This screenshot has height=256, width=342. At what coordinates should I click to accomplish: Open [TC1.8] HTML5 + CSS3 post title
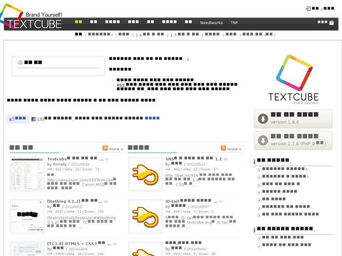(x=79, y=243)
